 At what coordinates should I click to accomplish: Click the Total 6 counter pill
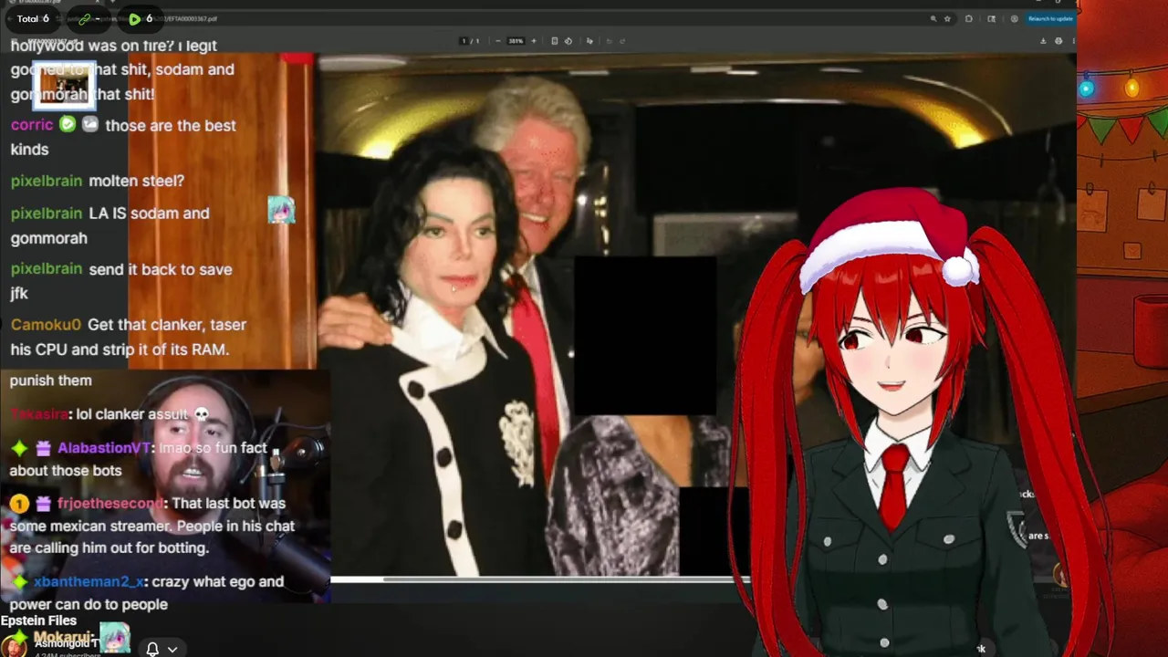[x=33, y=18]
